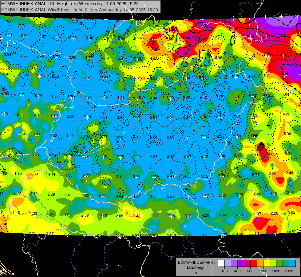301x277 pixels.
Task: Click the legend label '2000'
Action: coord(289,271)
